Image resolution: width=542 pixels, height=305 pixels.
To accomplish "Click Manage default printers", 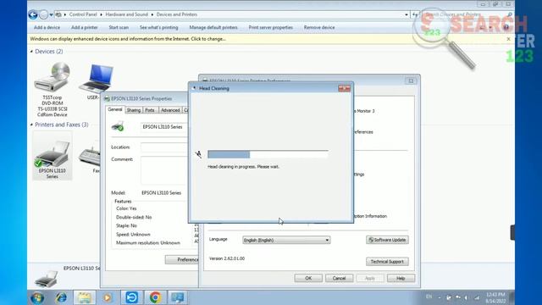I will [213, 27].
